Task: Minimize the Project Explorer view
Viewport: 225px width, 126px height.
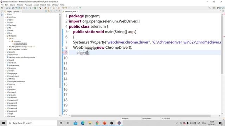Action: click(x=57, y=11)
